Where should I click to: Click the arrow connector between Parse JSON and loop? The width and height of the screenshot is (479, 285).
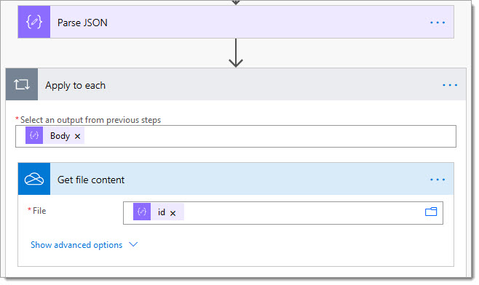[236, 53]
